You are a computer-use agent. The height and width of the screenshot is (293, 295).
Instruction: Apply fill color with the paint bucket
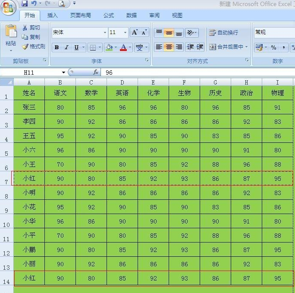click(x=109, y=47)
